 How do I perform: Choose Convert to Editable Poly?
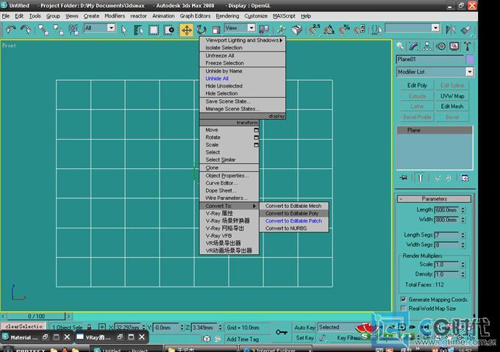(293, 213)
